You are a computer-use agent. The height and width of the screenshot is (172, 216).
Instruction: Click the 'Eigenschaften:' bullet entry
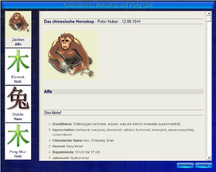pyautogui.click(x=122, y=132)
